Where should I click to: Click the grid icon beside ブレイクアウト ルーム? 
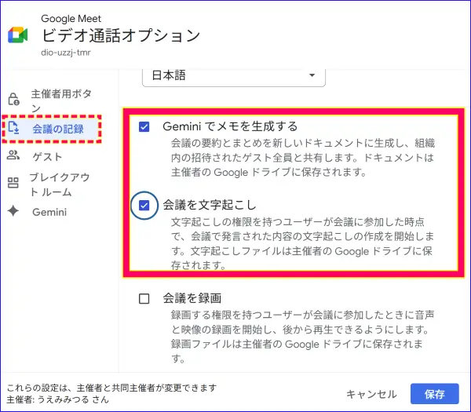pyautogui.click(x=13, y=183)
